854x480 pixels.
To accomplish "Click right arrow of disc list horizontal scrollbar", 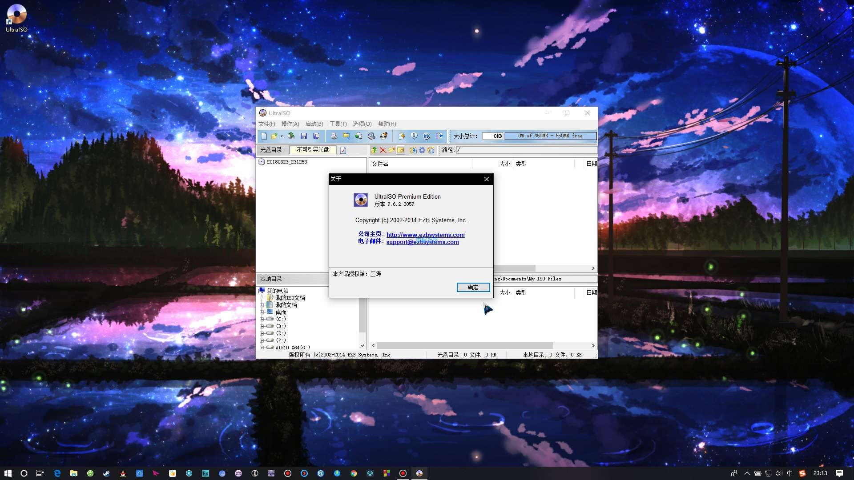I will pyautogui.click(x=593, y=268).
